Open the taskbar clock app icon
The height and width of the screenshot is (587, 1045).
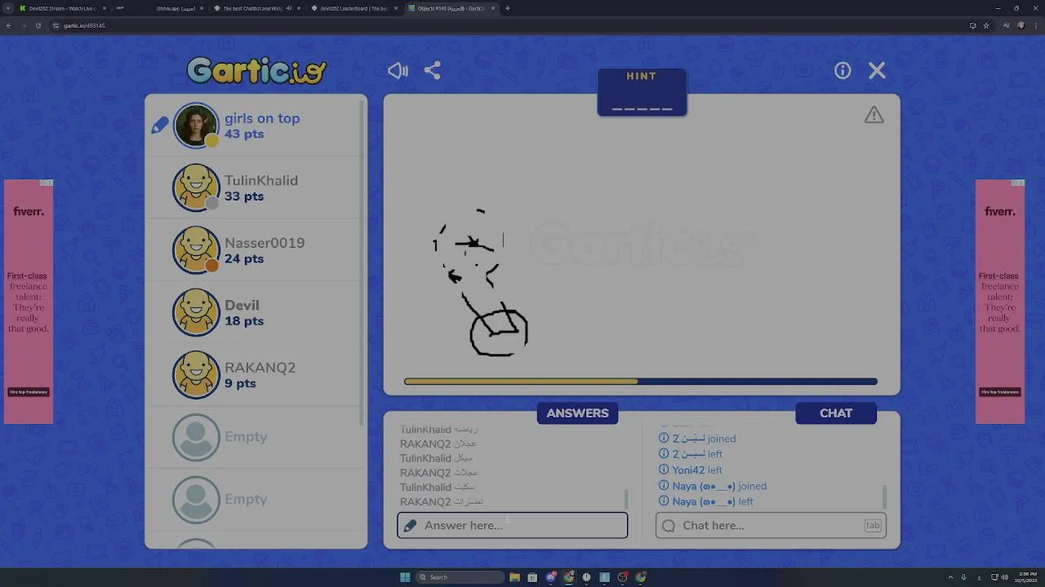(586, 577)
